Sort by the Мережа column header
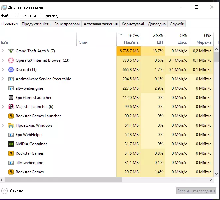Screen dimensions: 220x200 [201, 39]
